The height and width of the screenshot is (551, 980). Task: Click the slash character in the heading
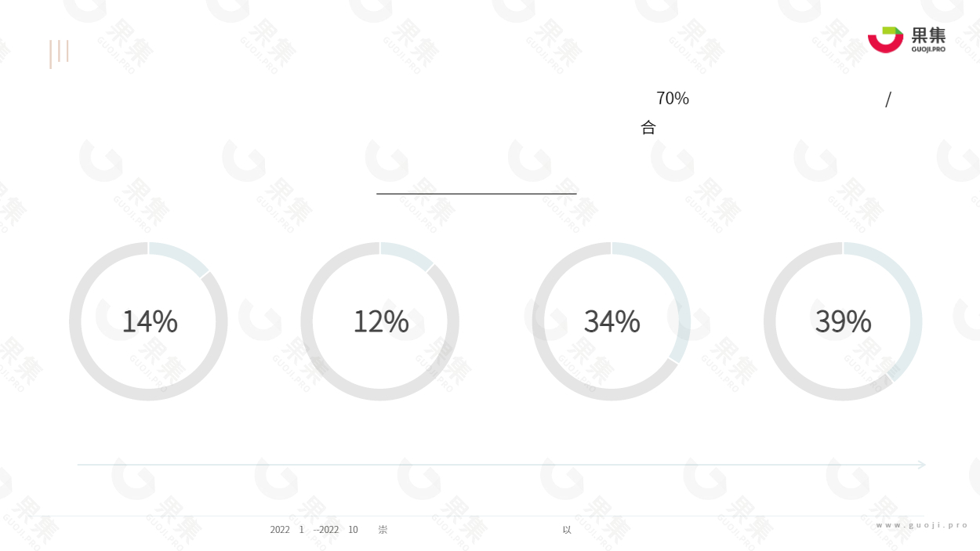point(888,100)
